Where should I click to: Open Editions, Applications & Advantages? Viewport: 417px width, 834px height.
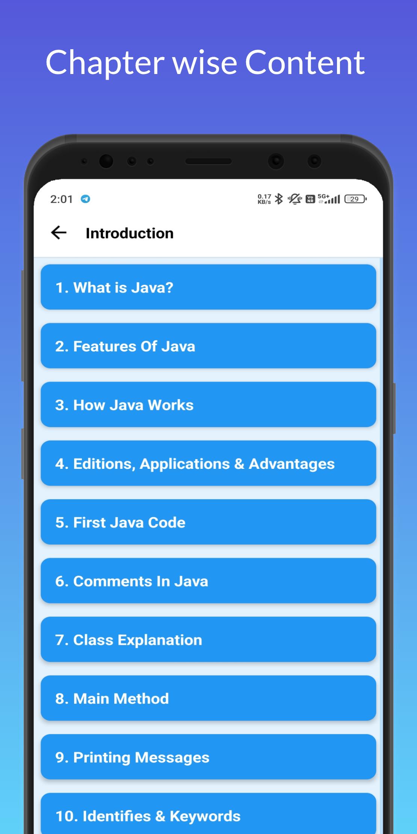pos(208,463)
